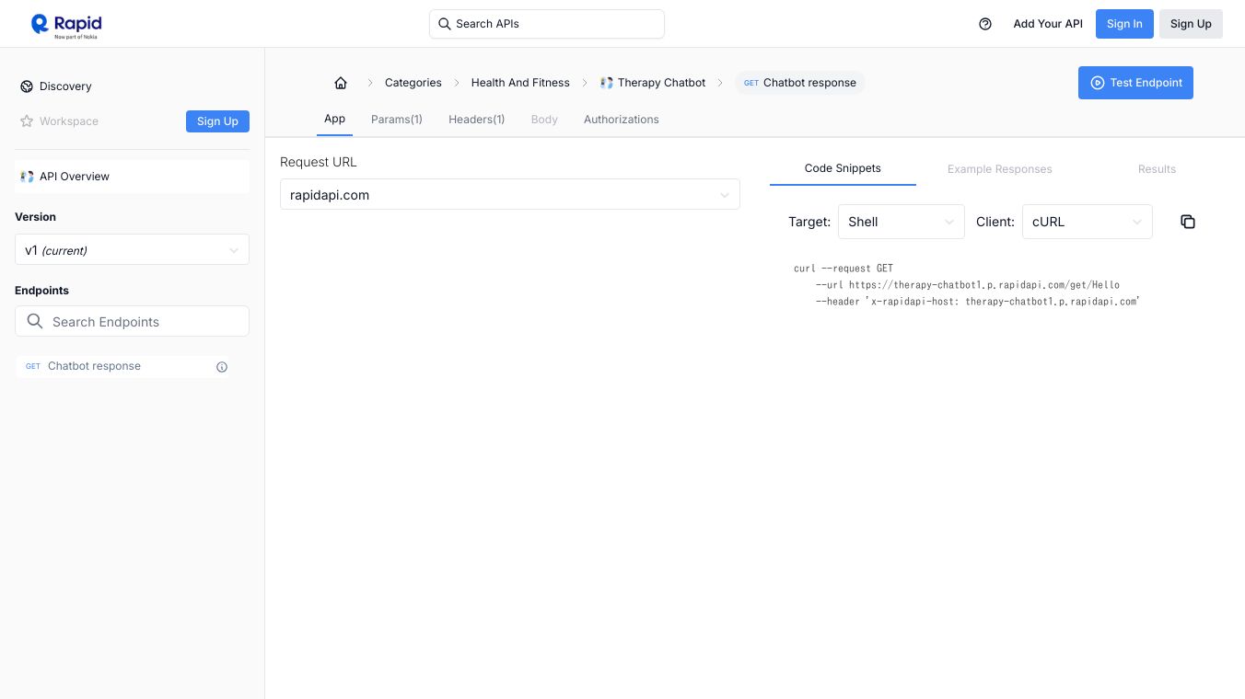Viewport: 1245px width, 699px height.
Task: Click the sidebar Sign Up button
Action: (x=217, y=121)
